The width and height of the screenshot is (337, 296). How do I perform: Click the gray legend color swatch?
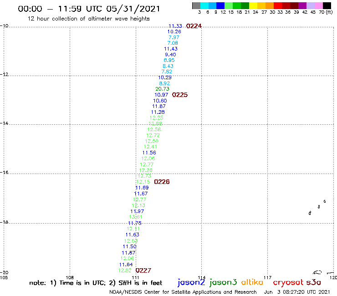tap(196, 5)
